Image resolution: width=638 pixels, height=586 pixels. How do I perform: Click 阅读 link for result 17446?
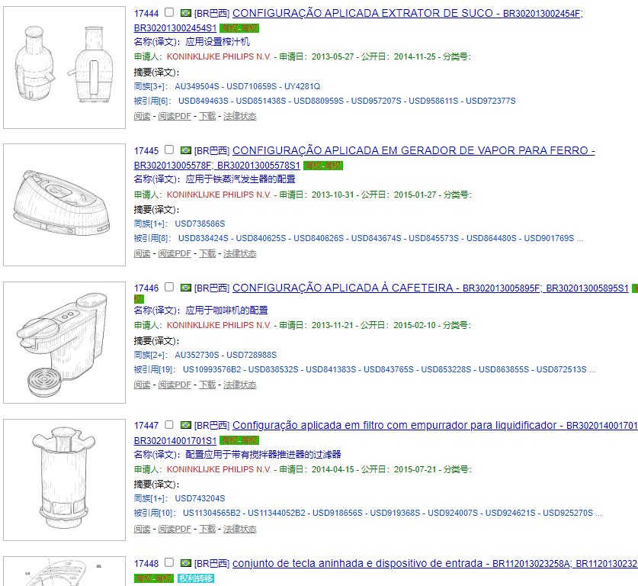(142, 385)
